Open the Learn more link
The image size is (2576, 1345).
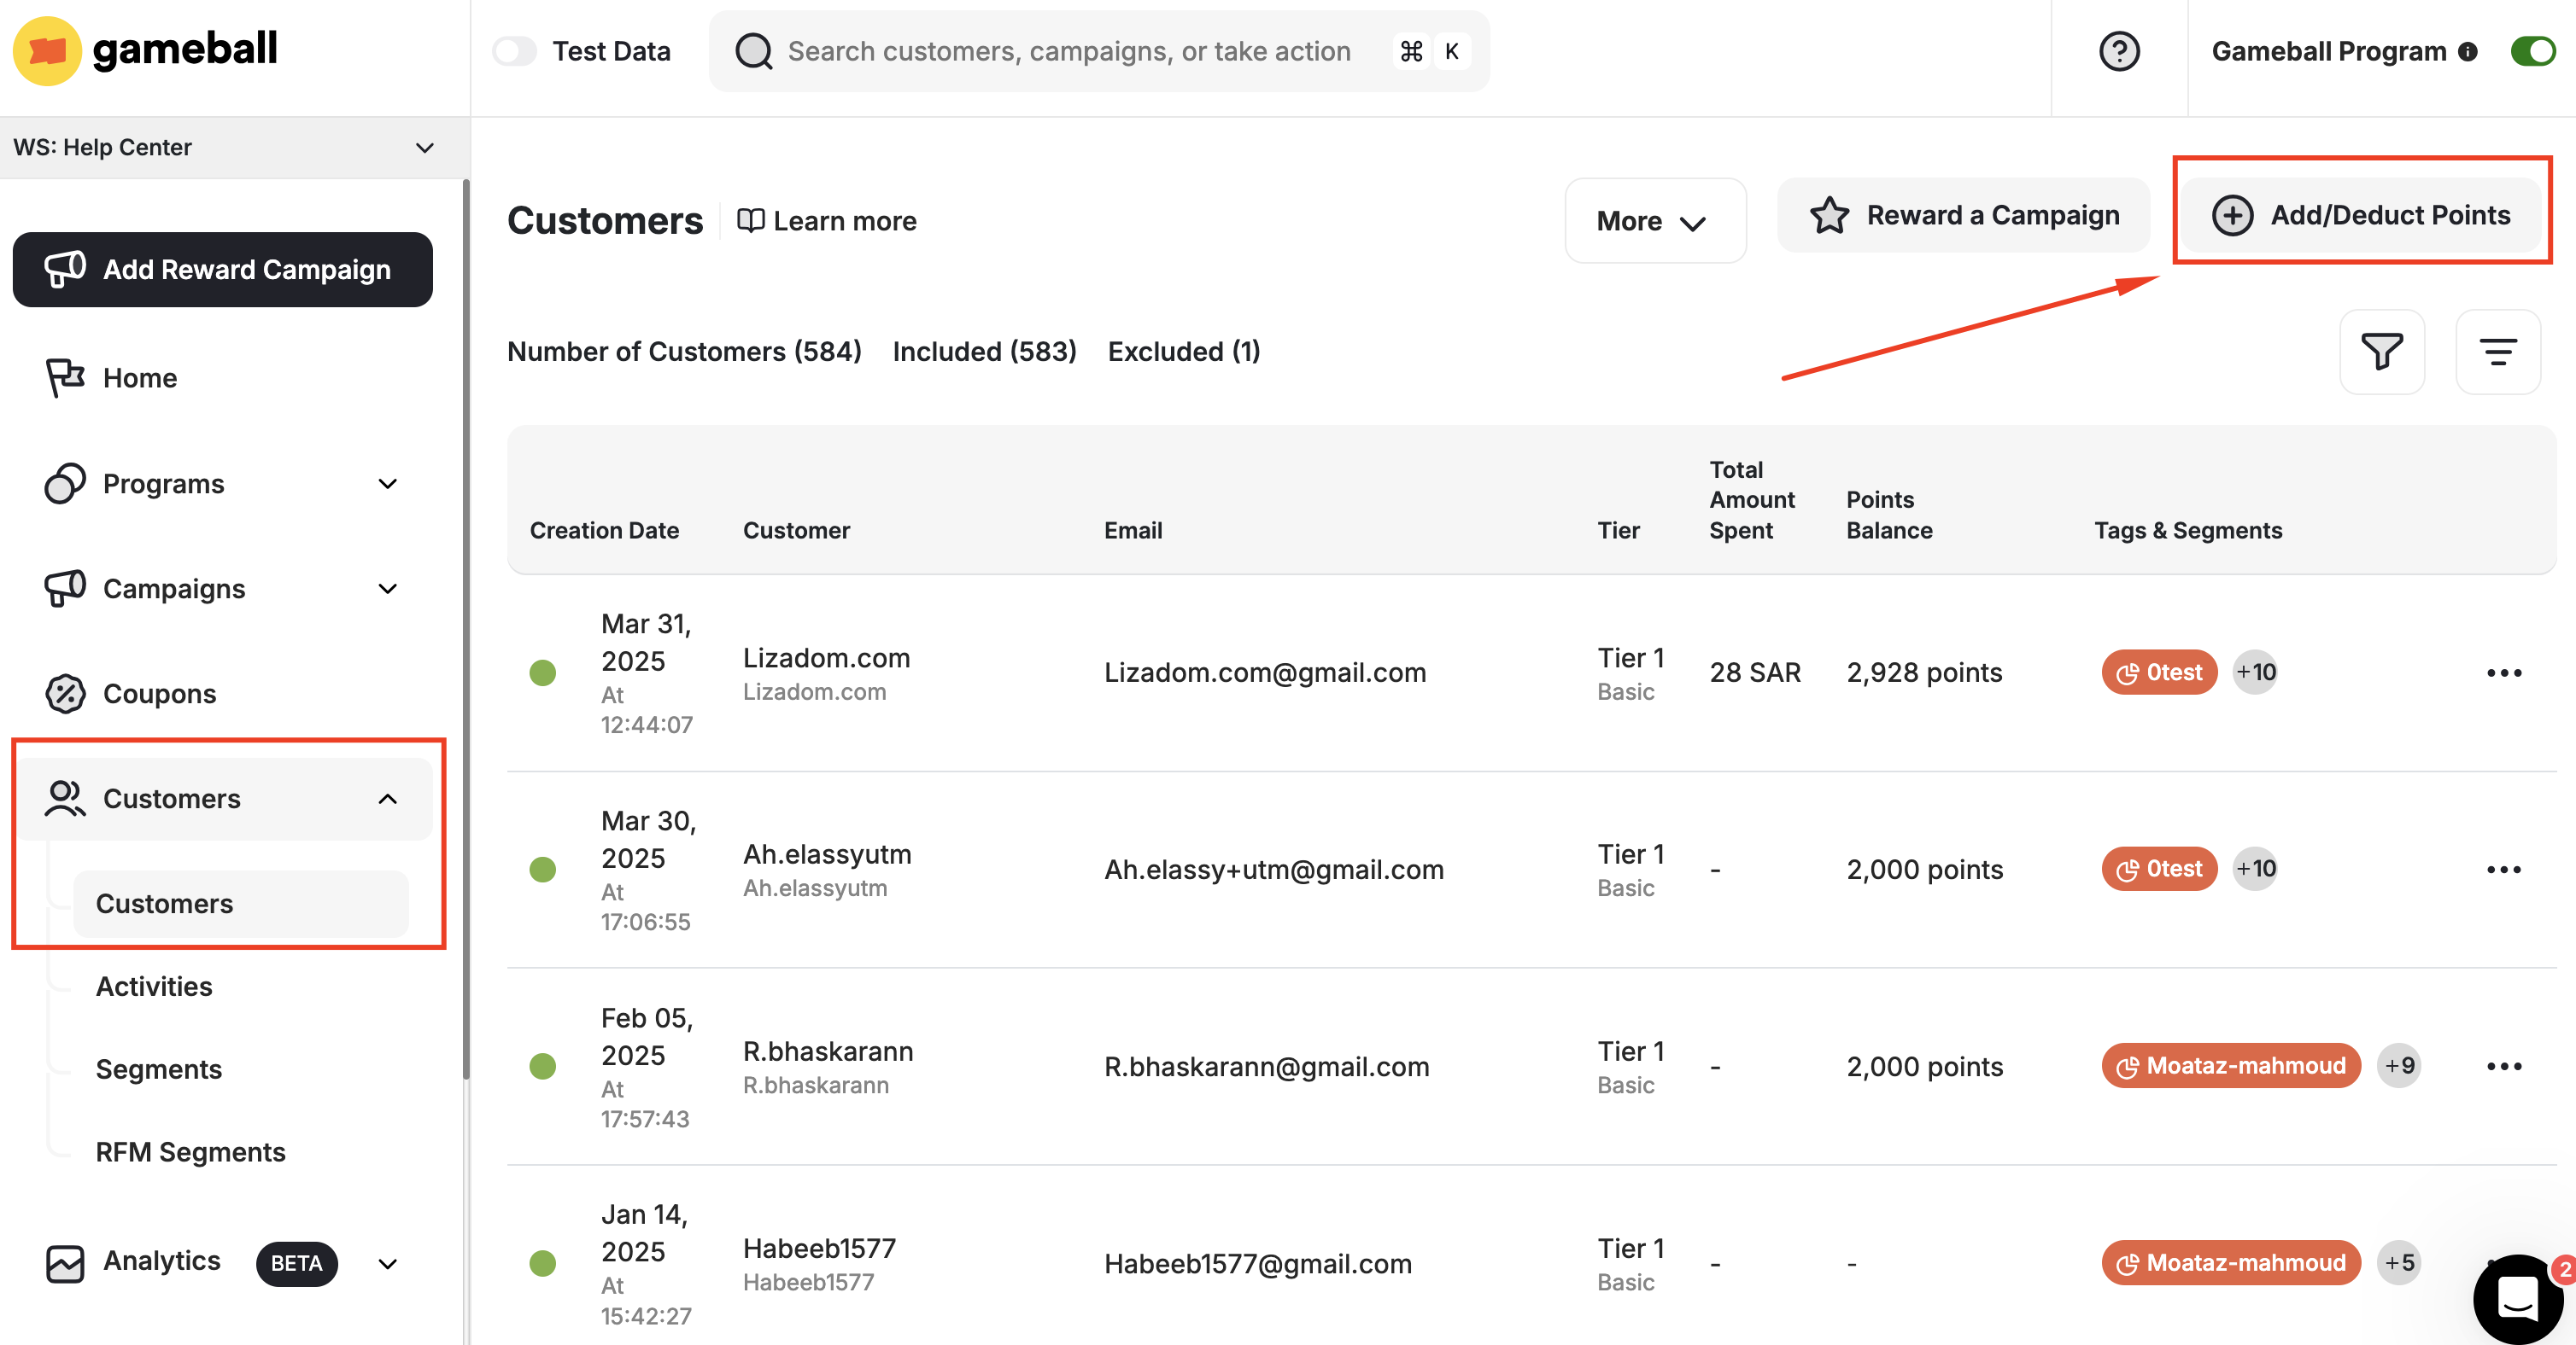828,221
